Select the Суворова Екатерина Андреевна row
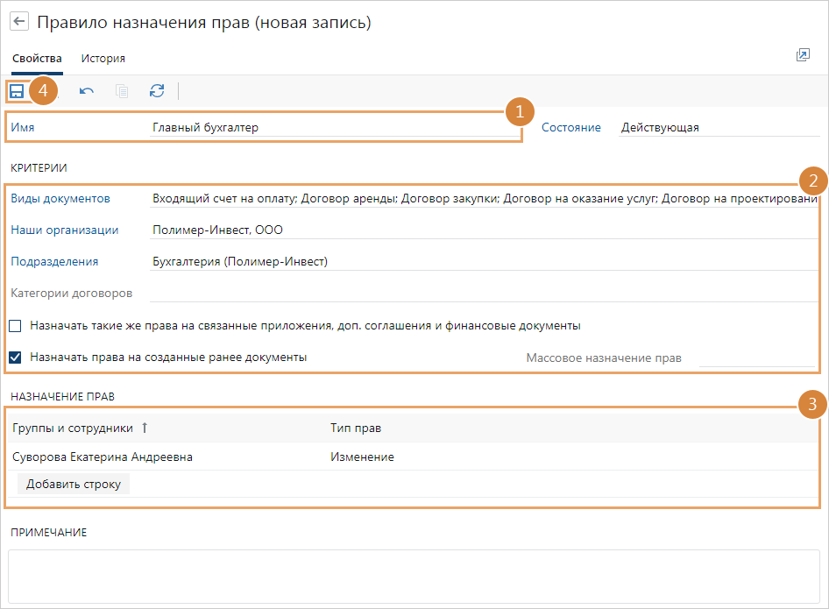 [103, 457]
